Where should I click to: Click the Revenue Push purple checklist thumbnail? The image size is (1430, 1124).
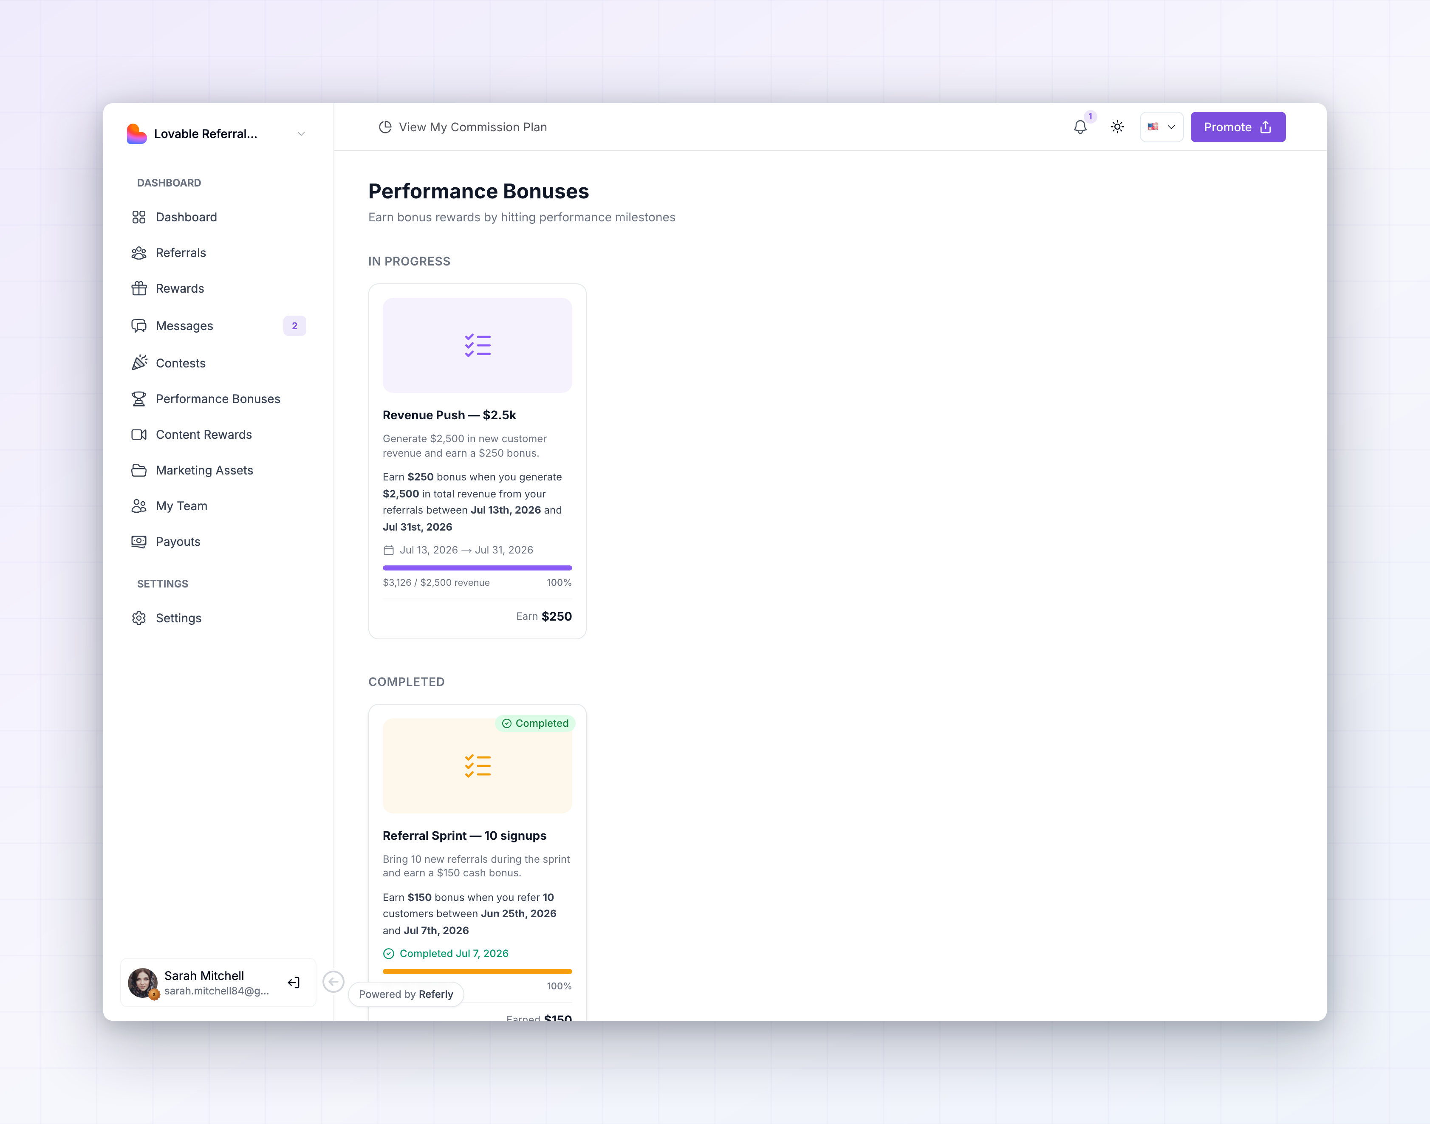(x=477, y=345)
